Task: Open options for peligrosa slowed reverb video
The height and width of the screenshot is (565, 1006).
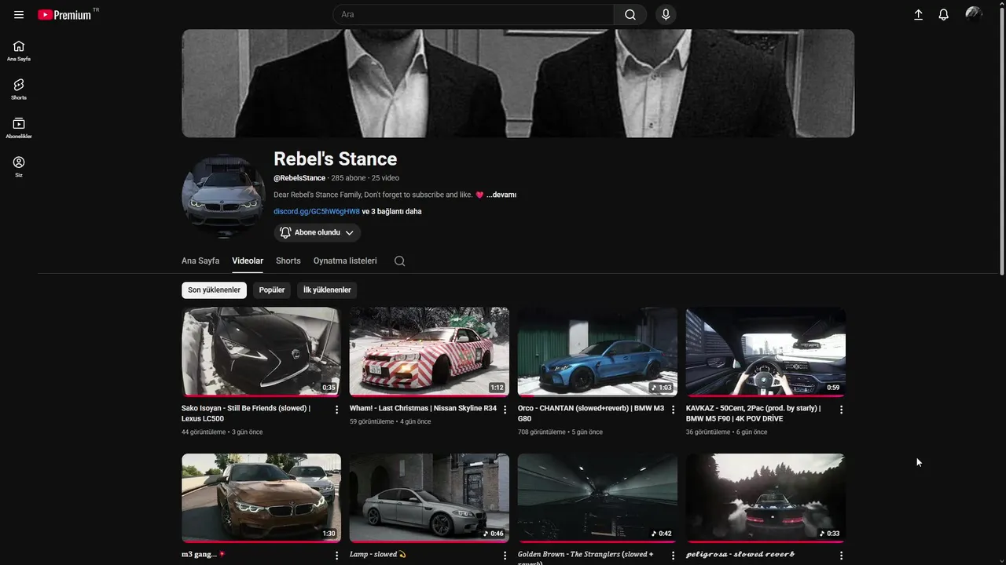Action: (841, 556)
